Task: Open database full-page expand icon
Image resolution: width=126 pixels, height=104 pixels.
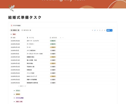Action: click(102, 30)
